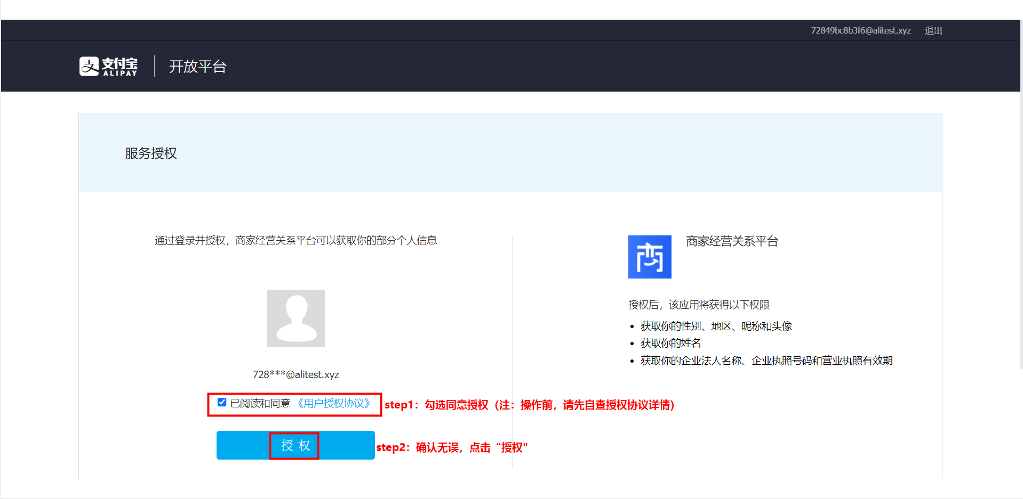
Task: Click the account email 72849bc8b3f6@alitest.xyz in top bar
Action: pyautogui.click(x=861, y=30)
